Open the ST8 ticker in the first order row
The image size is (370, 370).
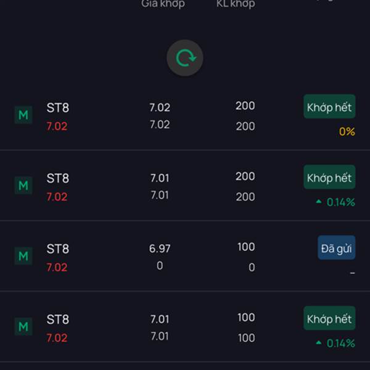[58, 108]
